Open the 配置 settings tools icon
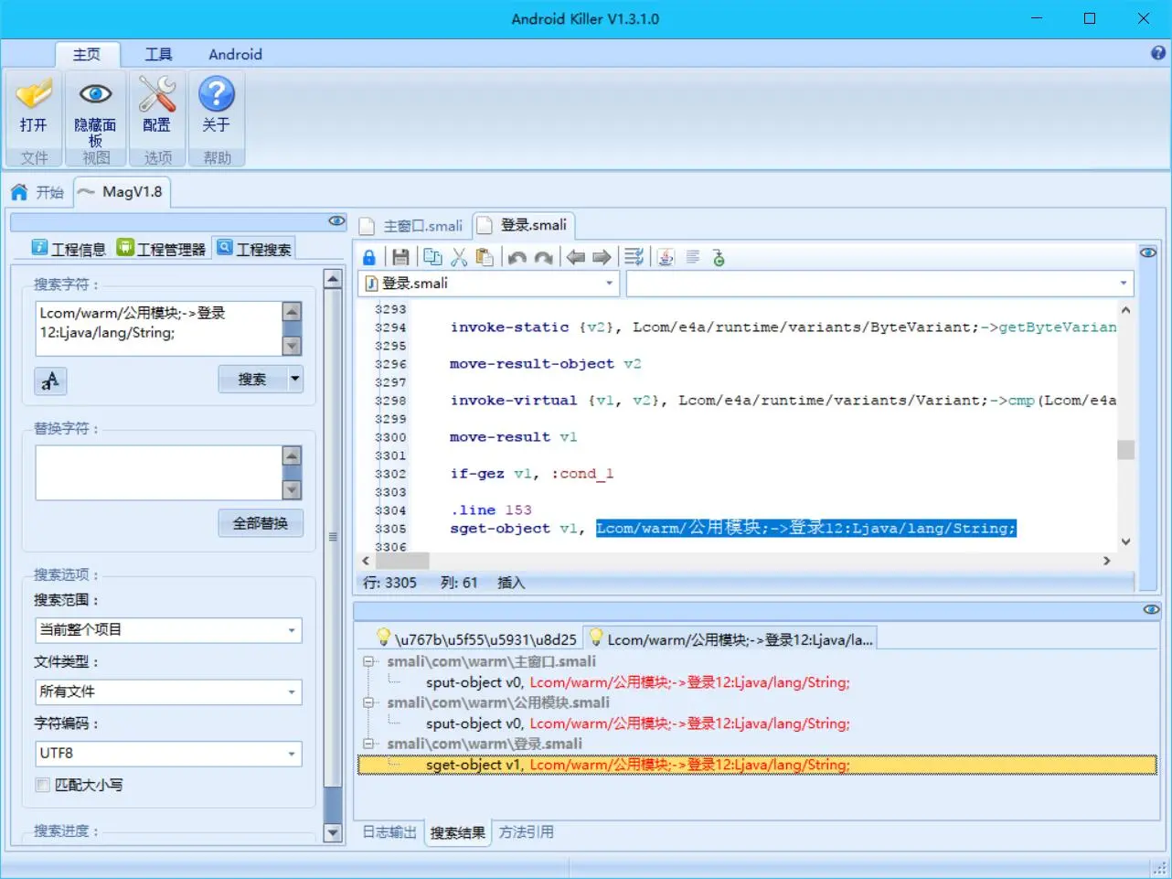Image resolution: width=1172 pixels, height=879 pixels. point(156,94)
